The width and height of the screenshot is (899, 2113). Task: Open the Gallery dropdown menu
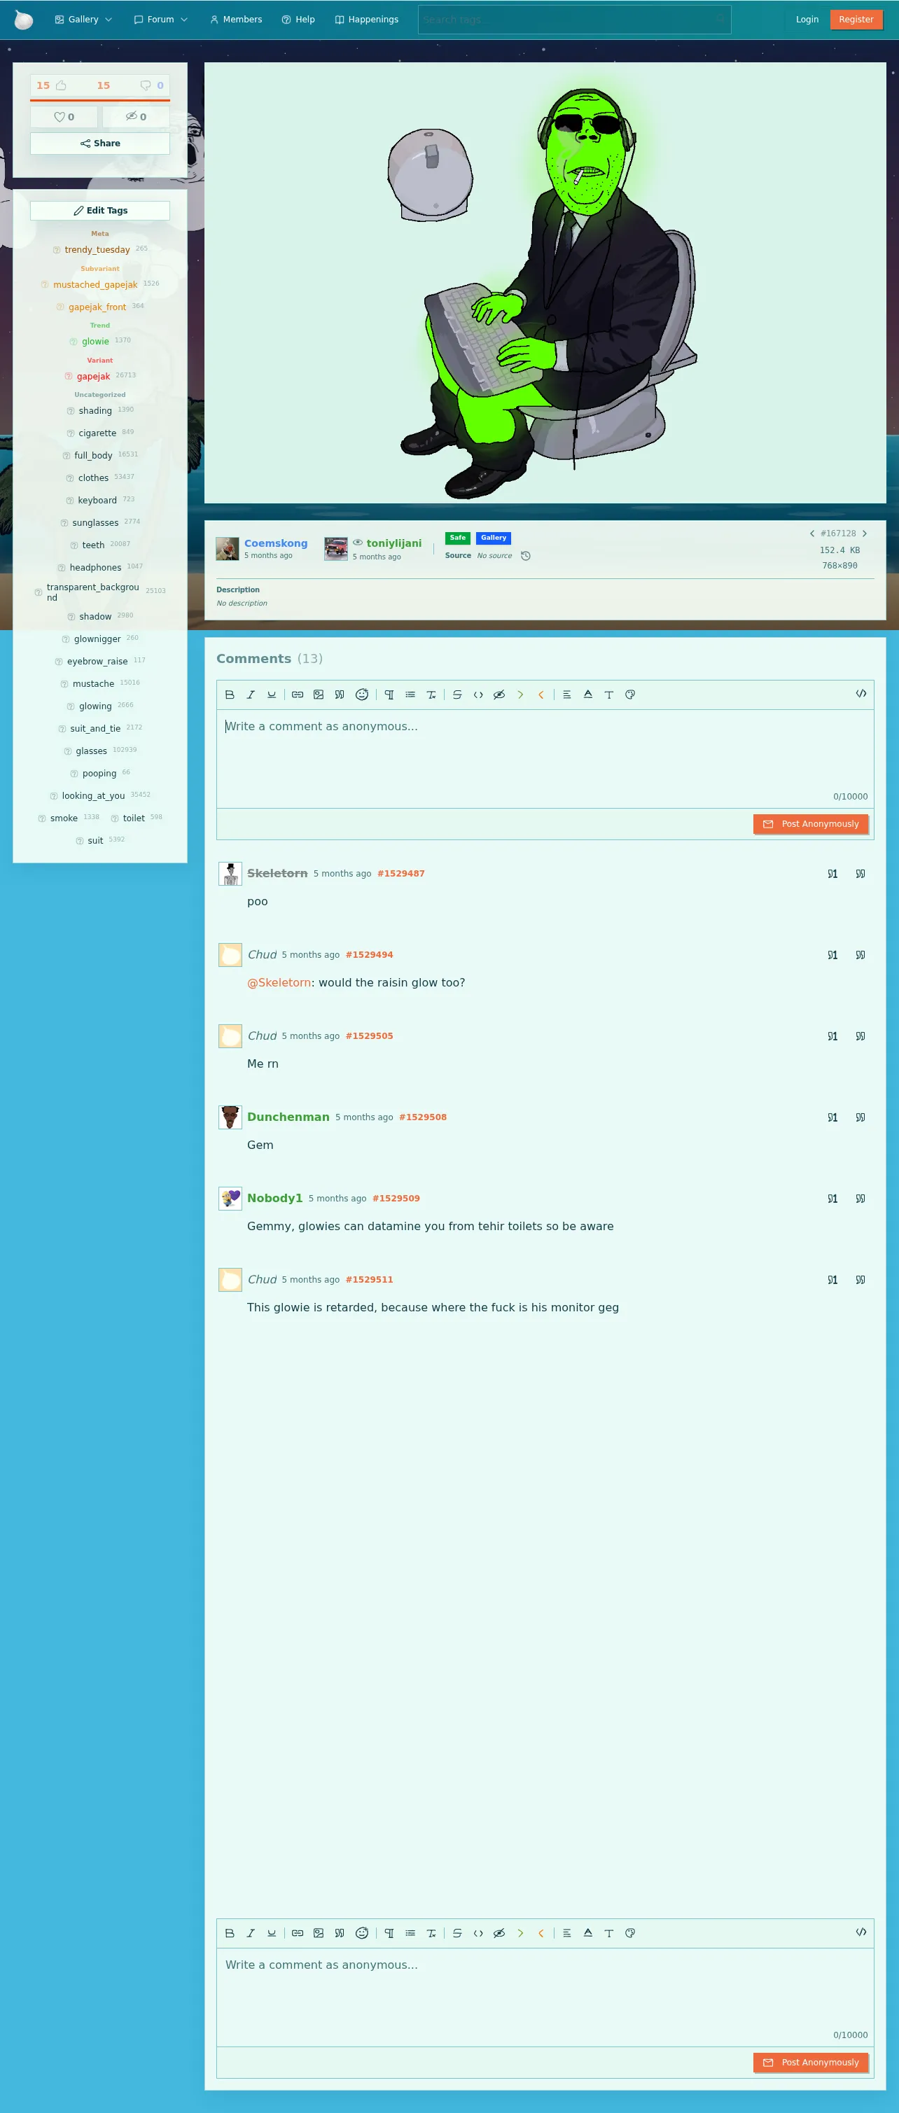(83, 20)
